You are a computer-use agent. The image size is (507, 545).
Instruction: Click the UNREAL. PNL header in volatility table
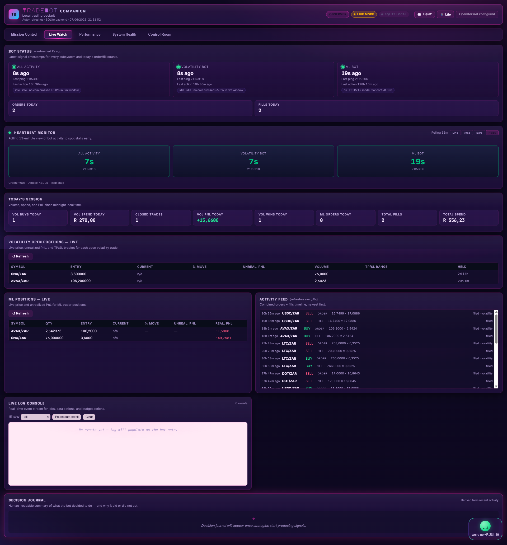pyautogui.click(x=254, y=267)
